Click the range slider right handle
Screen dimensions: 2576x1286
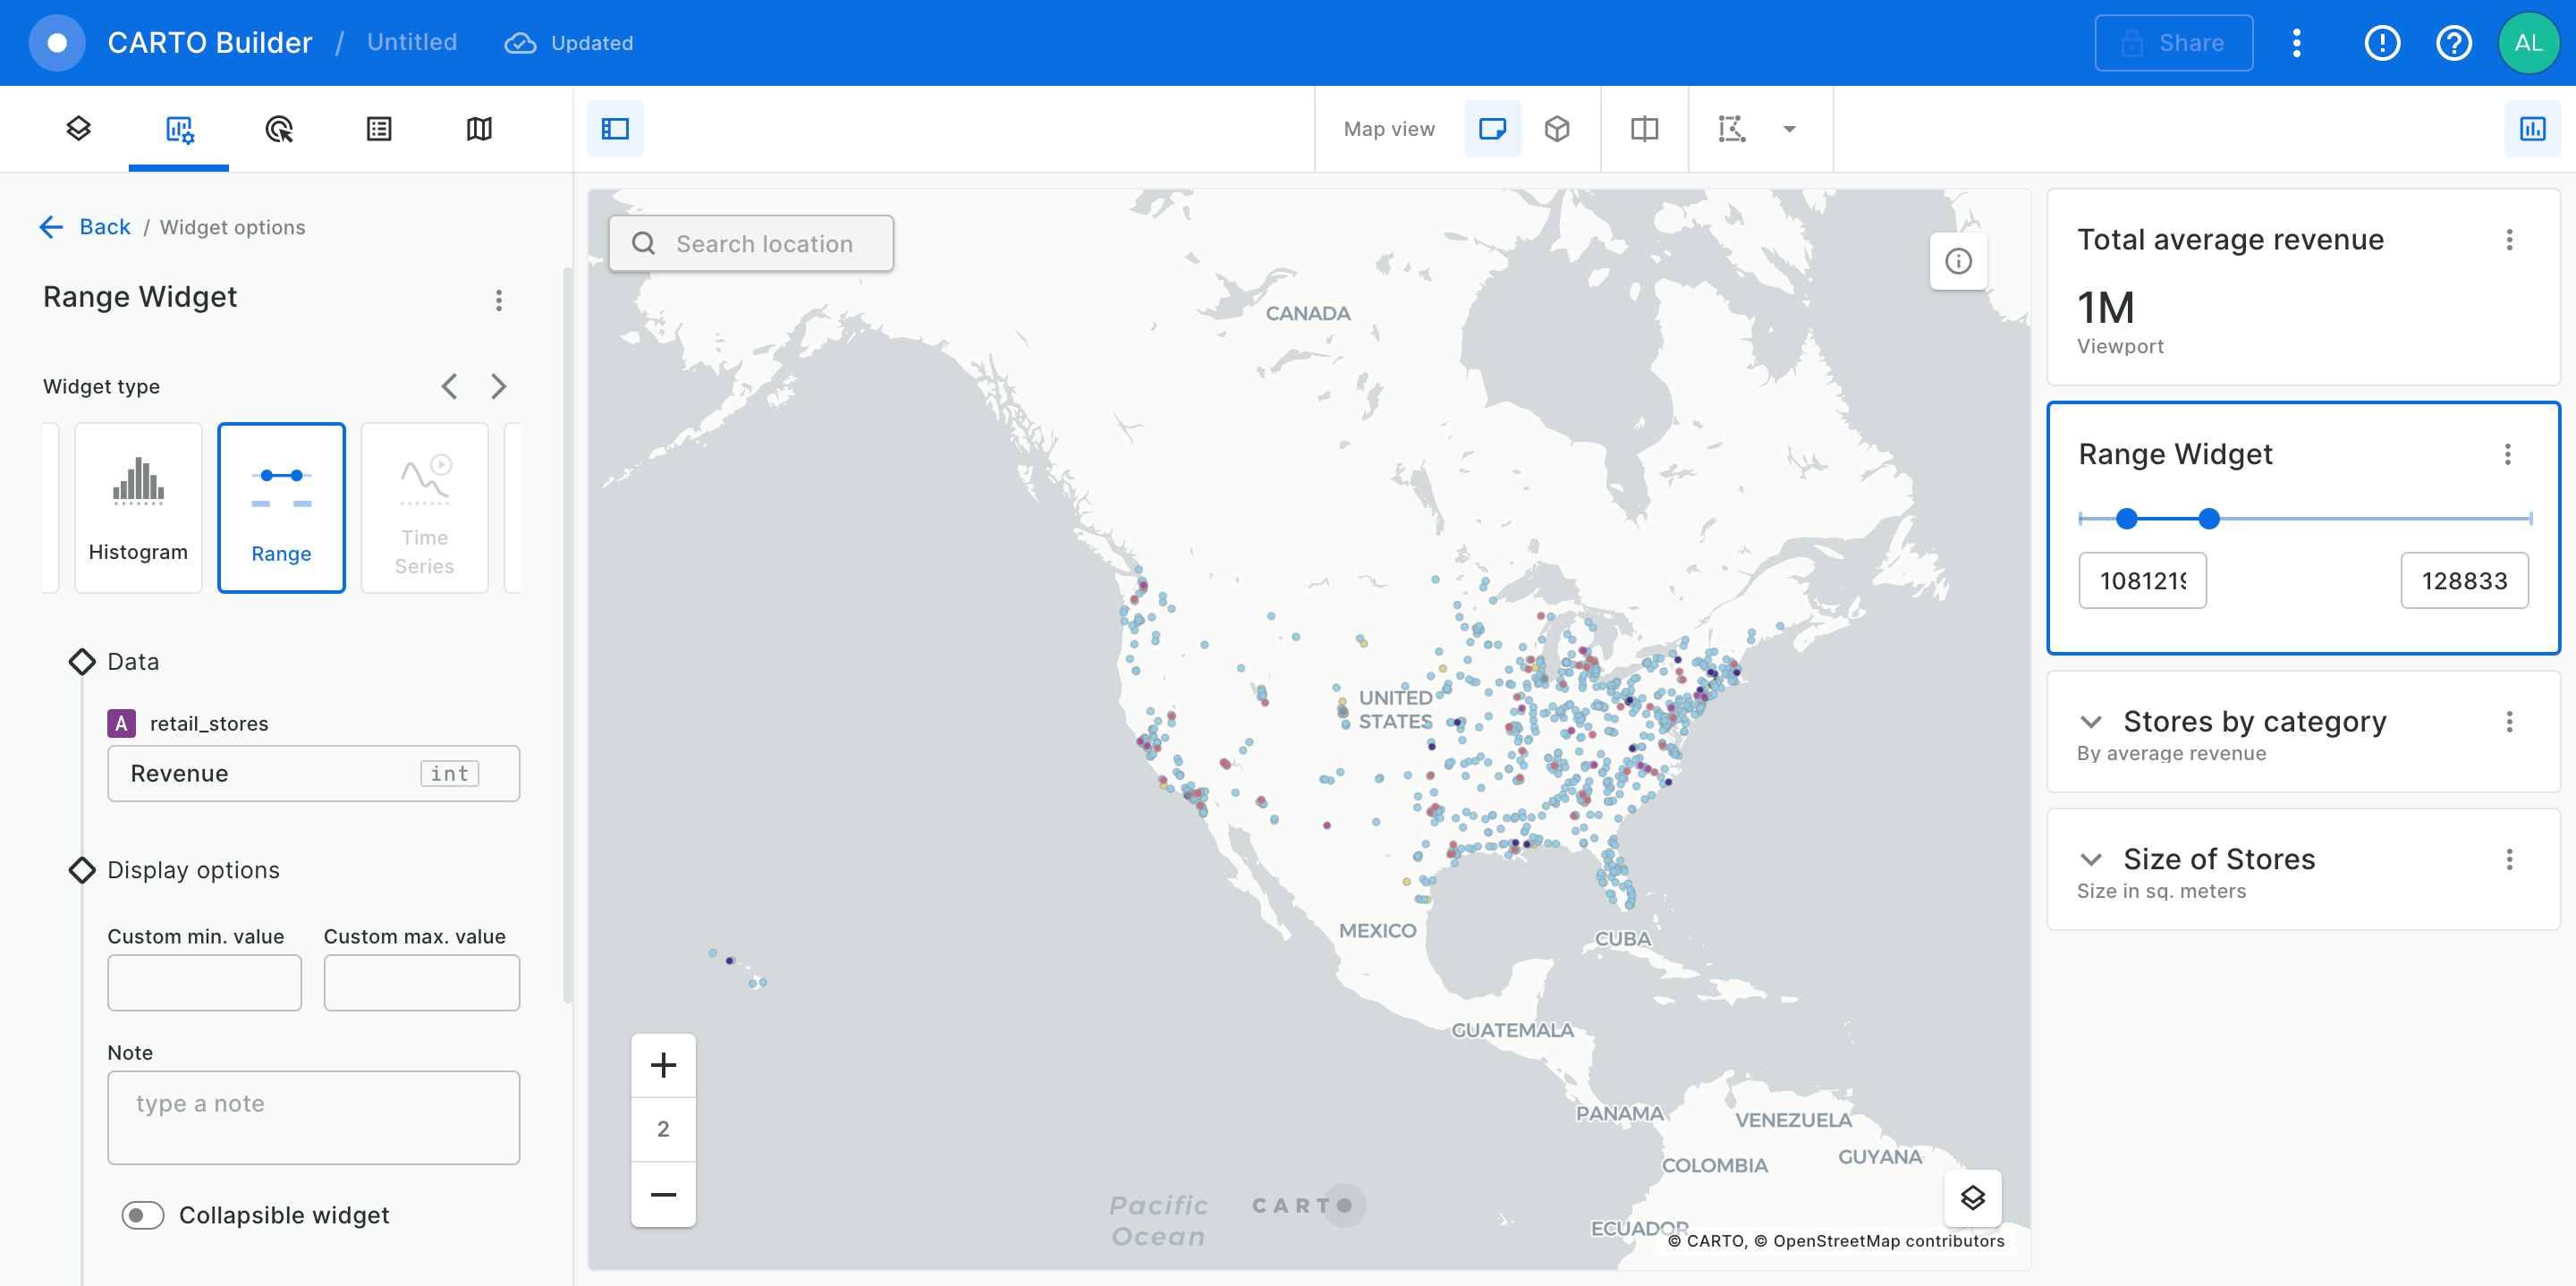(x=2209, y=518)
